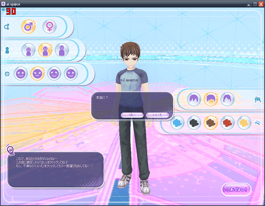The width and height of the screenshot is (265, 206).
Task: Choose the black hair color
Action: pyautogui.click(x=194, y=123)
